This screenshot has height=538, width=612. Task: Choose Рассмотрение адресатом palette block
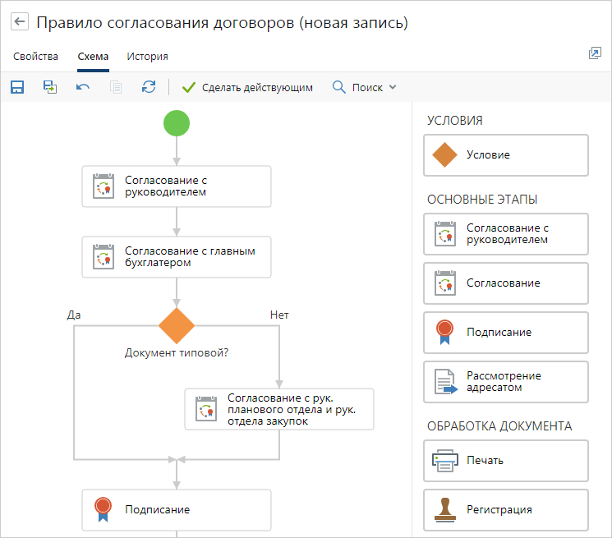click(x=505, y=382)
